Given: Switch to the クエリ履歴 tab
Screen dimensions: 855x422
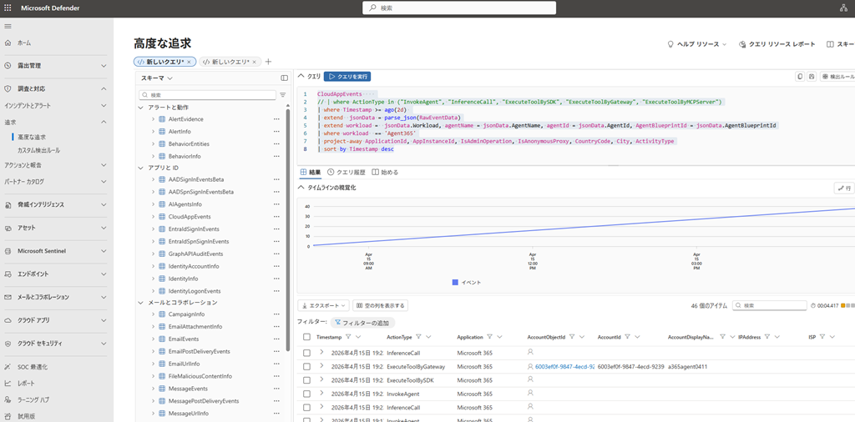Looking at the screenshot, I should coord(347,172).
